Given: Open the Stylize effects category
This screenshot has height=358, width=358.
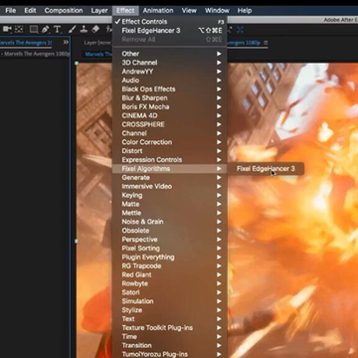Looking at the screenshot, I should (169, 310).
